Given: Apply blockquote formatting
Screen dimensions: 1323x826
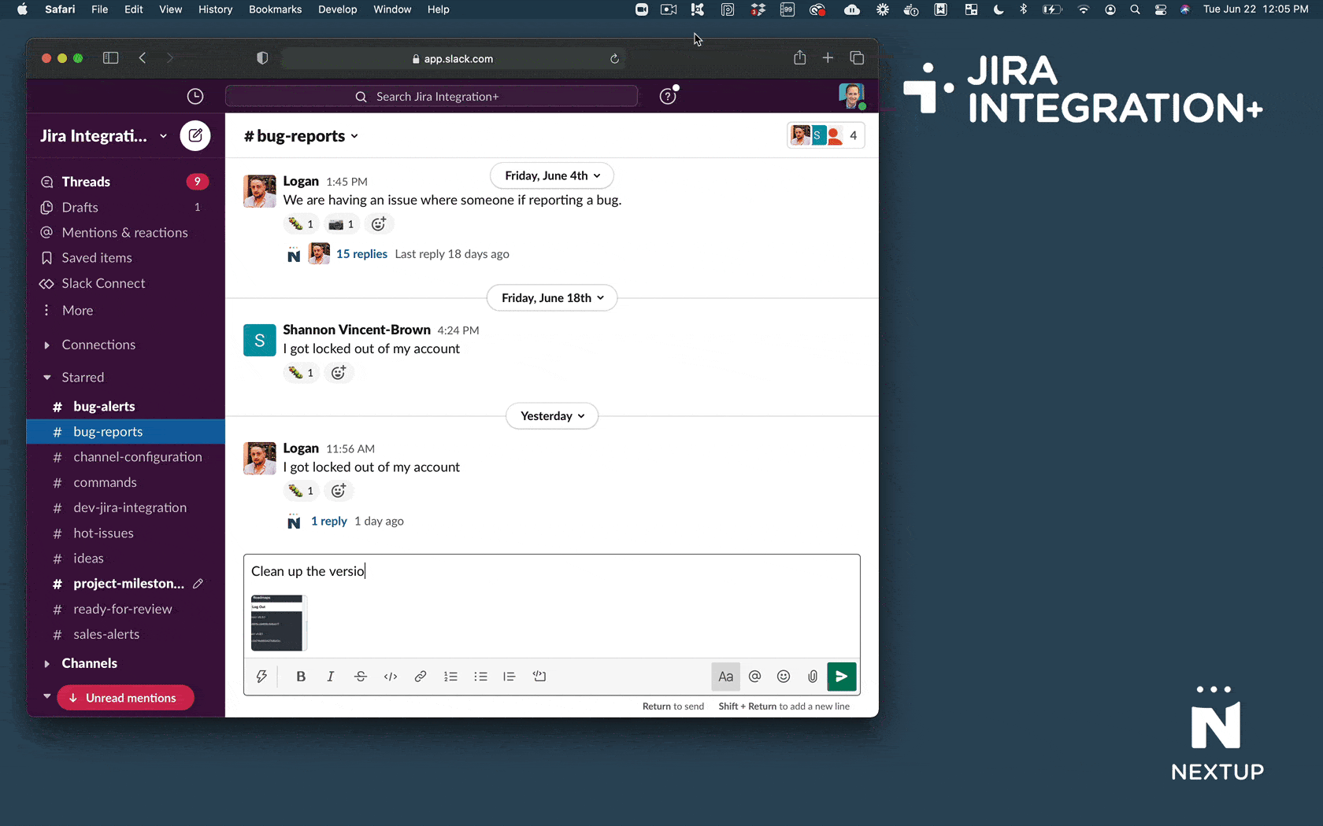Looking at the screenshot, I should [510, 677].
